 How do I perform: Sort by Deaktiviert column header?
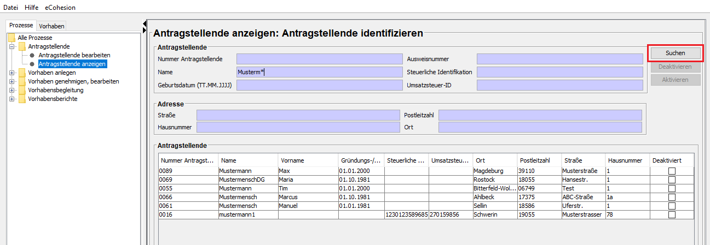tap(672, 160)
